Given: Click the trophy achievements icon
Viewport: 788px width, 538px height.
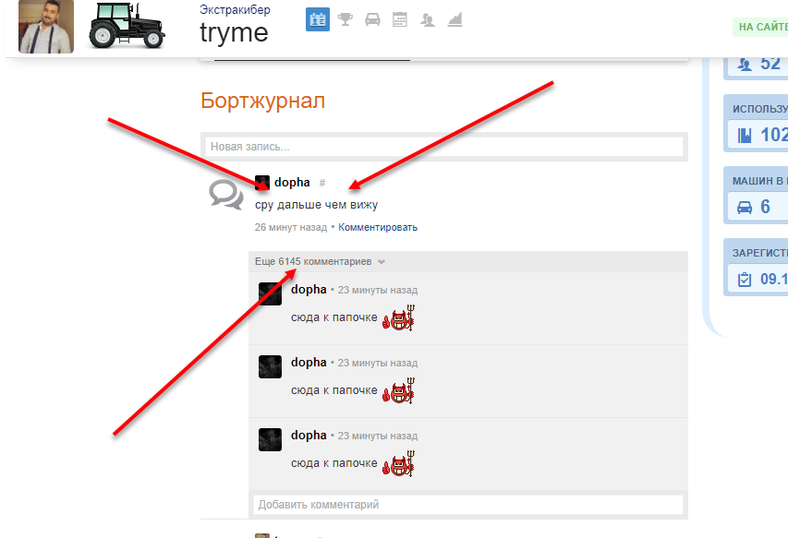Looking at the screenshot, I should coord(346,19).
